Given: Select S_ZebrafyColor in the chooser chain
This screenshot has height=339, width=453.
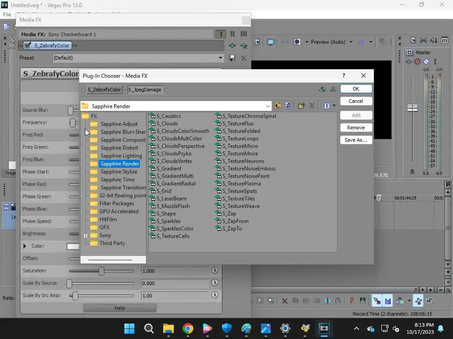Looking at the screenshot, I should click(104, 90).
